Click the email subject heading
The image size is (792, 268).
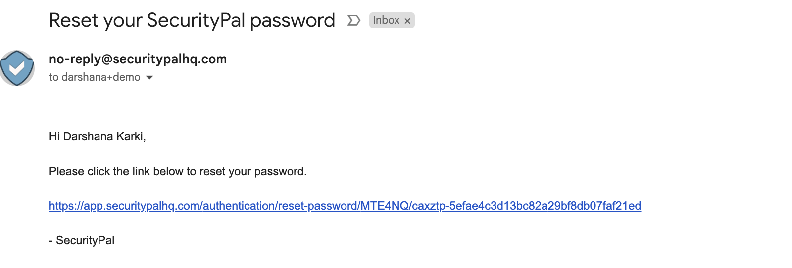pyautogui.click(x=192, y=20)
